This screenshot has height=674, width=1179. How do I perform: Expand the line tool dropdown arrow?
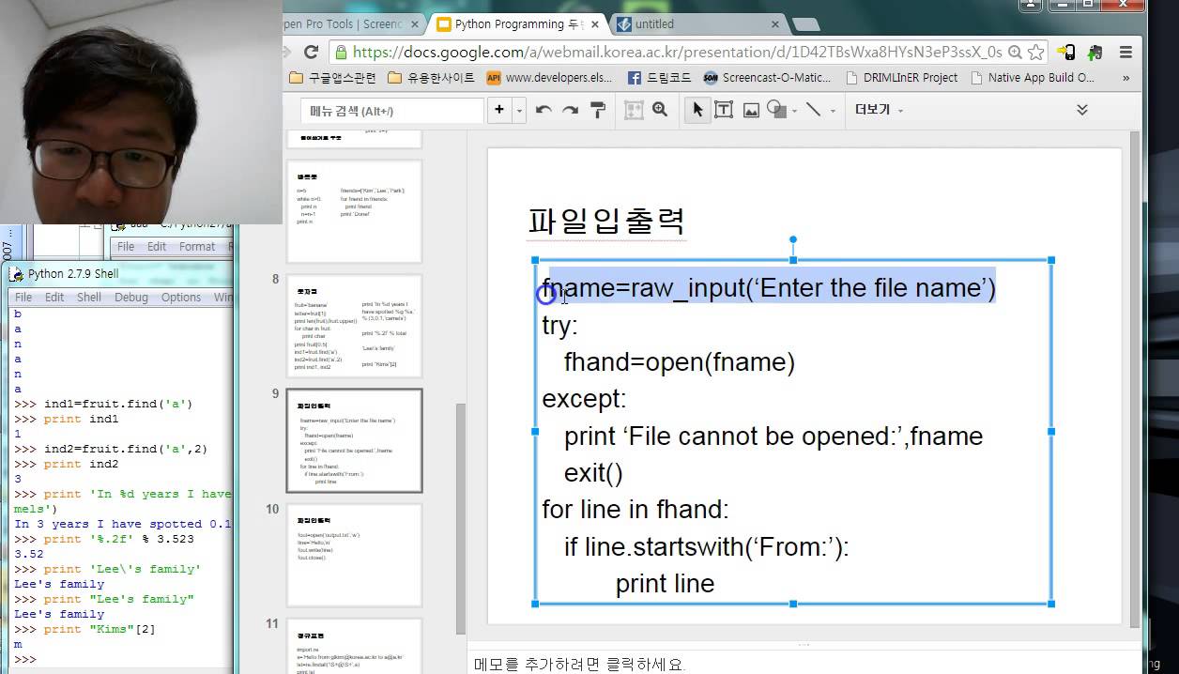tap(831, 111)
